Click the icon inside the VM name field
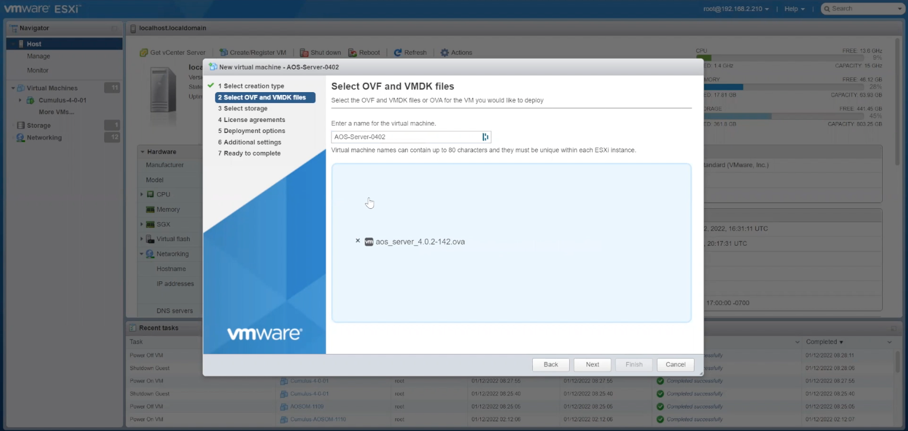 pyautogui.click(x=485, y=137)
